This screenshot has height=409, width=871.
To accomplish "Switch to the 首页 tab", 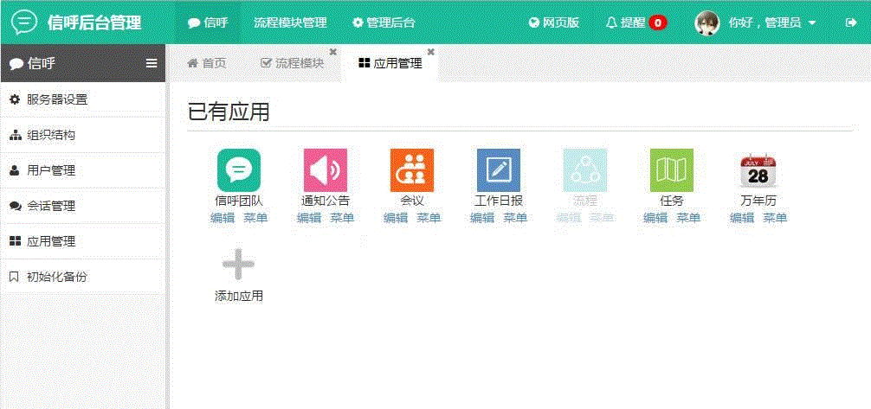I will (x=207, y=63).
